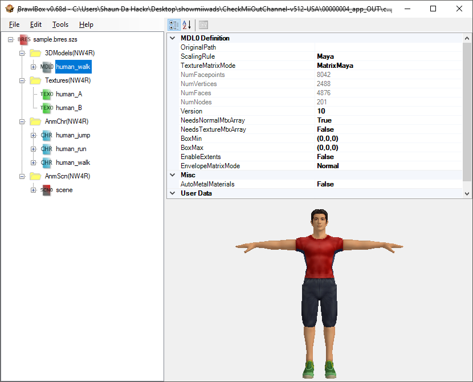
Task: Open the Help menu
Action: click(x=86, y=25)
